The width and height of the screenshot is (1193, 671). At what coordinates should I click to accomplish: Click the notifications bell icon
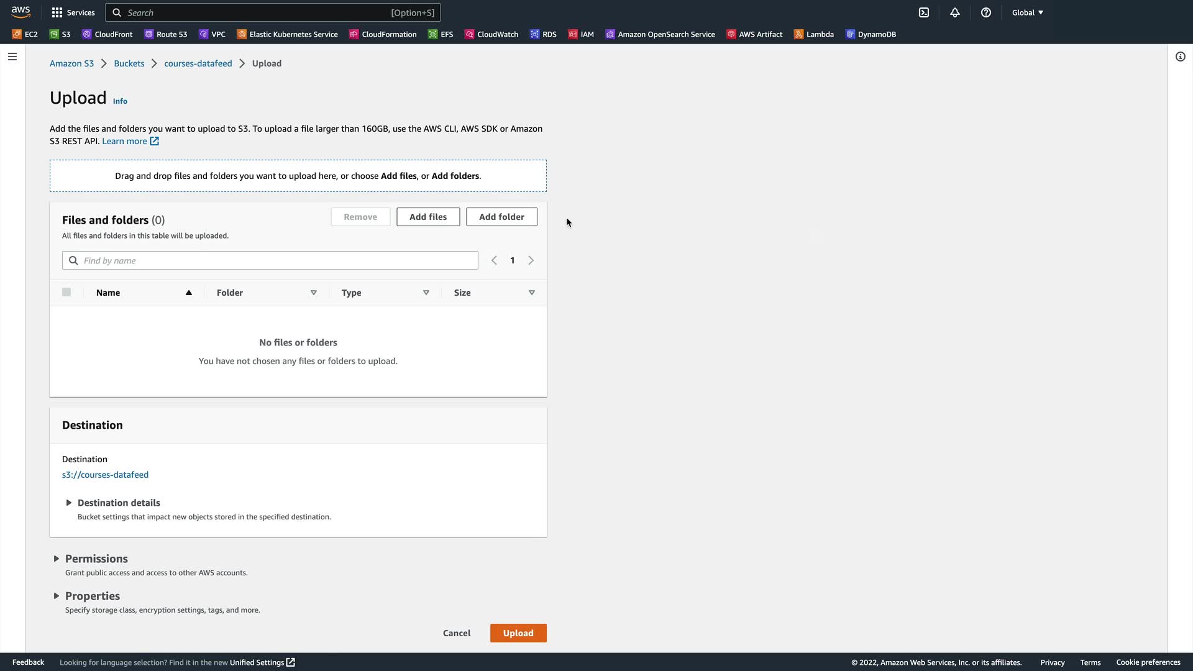click(x=955, y=12)
